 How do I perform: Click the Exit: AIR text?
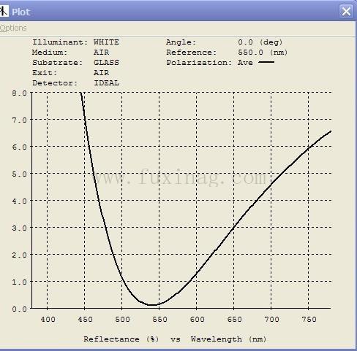(x=70, y=73)
